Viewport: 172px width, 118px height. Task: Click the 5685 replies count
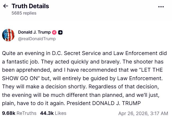[24, 13]
